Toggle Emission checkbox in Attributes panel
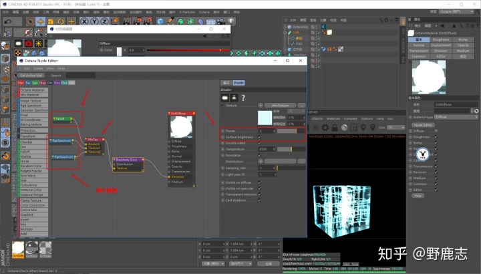This screenshot has height=274, width=481. pyautogui.click(x=436, y=172)
